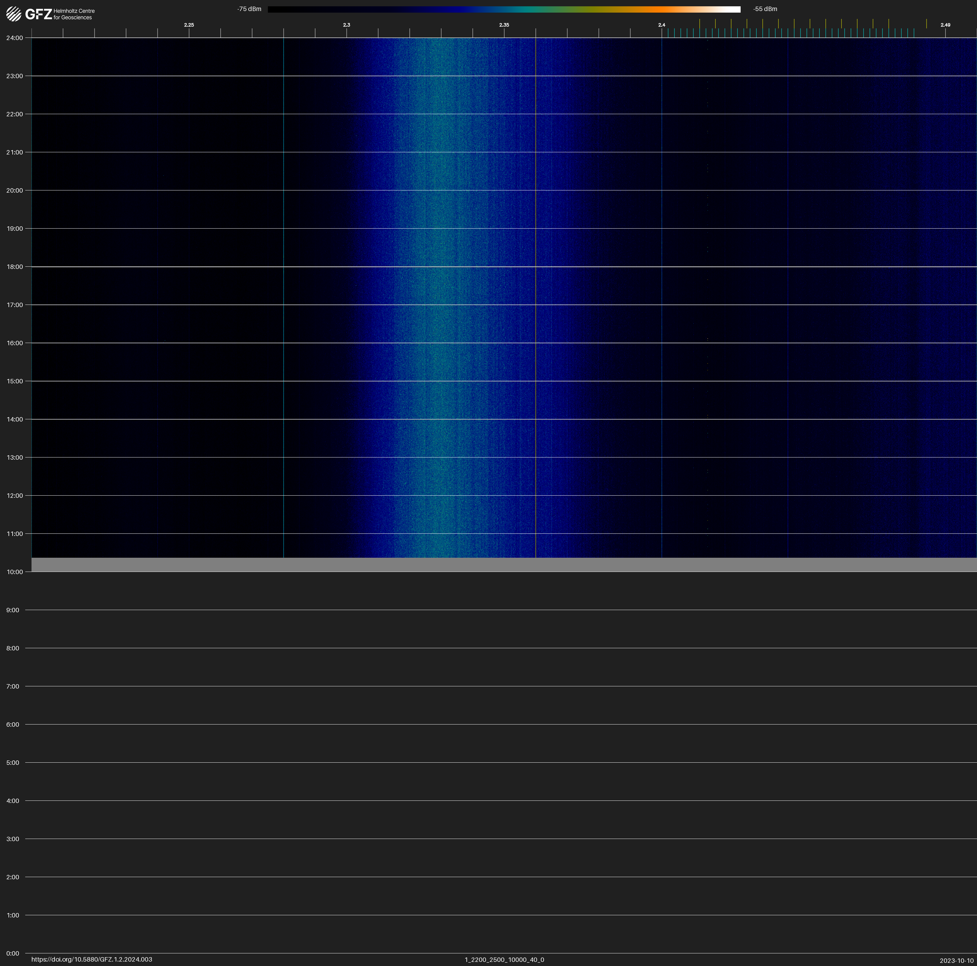Click the 2023-10-10 date label
This screenshot has height=966, width=977.
point(956,960)
